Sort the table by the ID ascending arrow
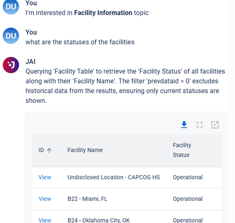235x223 pixels. pos(49,150)
